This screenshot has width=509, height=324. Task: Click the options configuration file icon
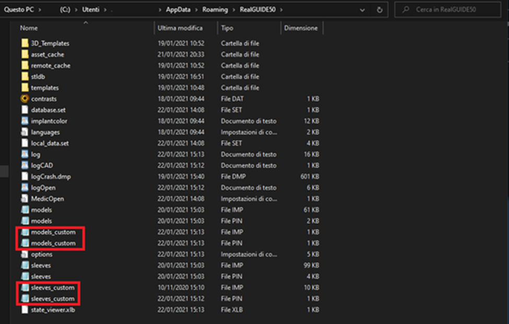25,254
